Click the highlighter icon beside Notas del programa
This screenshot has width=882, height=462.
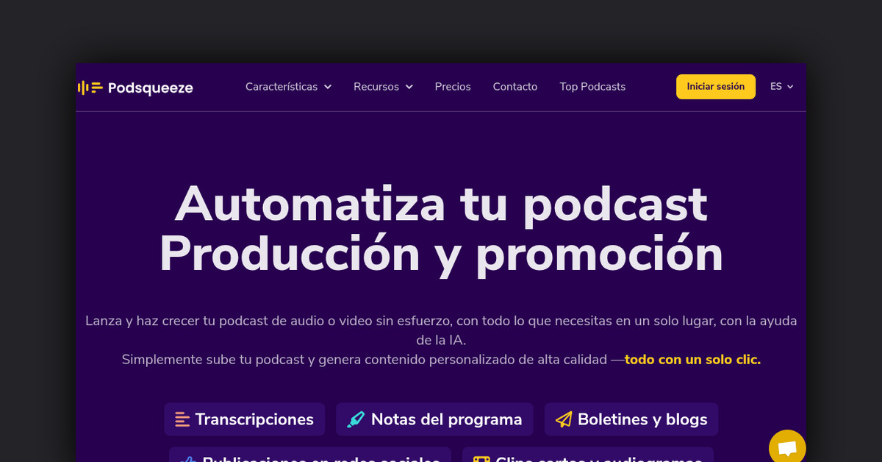click(356, 419)
